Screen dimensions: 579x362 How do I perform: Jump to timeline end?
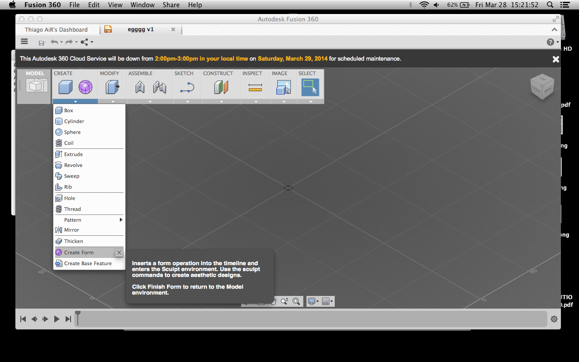click(68, 319)
